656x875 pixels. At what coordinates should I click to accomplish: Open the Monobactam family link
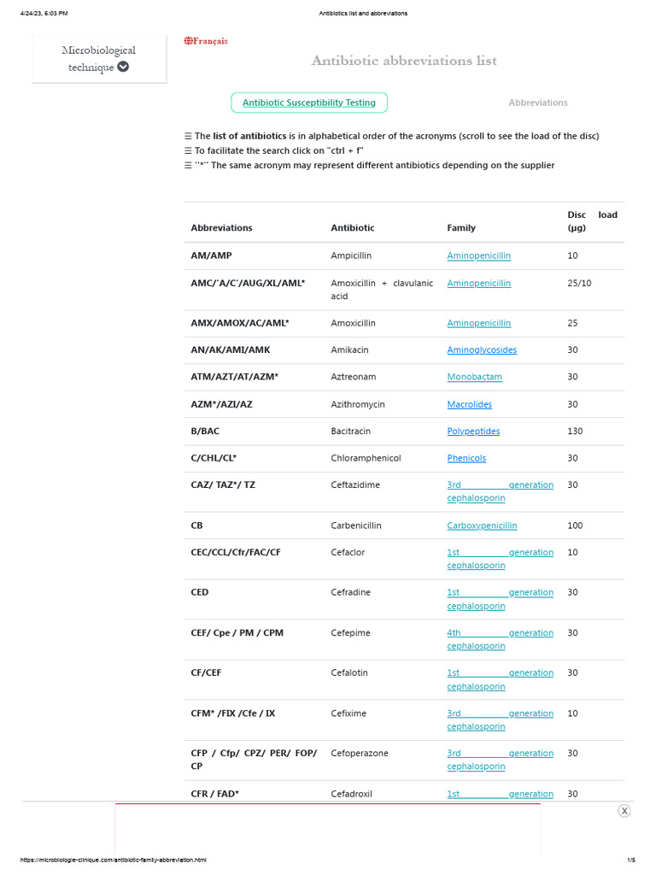(x=475, y=377)
